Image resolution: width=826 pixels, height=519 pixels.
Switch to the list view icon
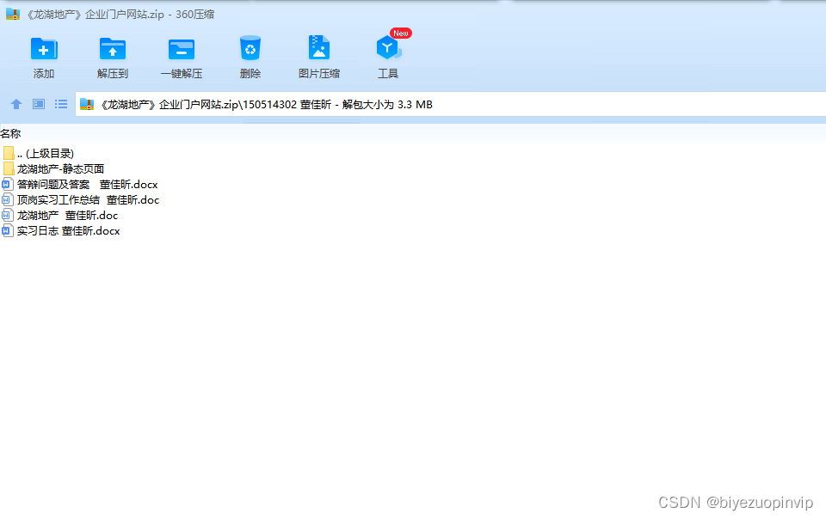pos(61,104)
